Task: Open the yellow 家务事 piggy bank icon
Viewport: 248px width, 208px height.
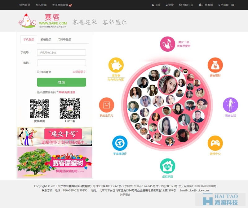Action: coord(116,65)
